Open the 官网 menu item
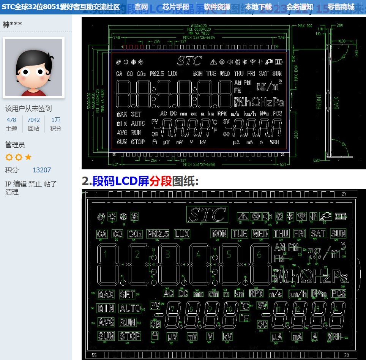Screen dimensions: 366x360 142,7
